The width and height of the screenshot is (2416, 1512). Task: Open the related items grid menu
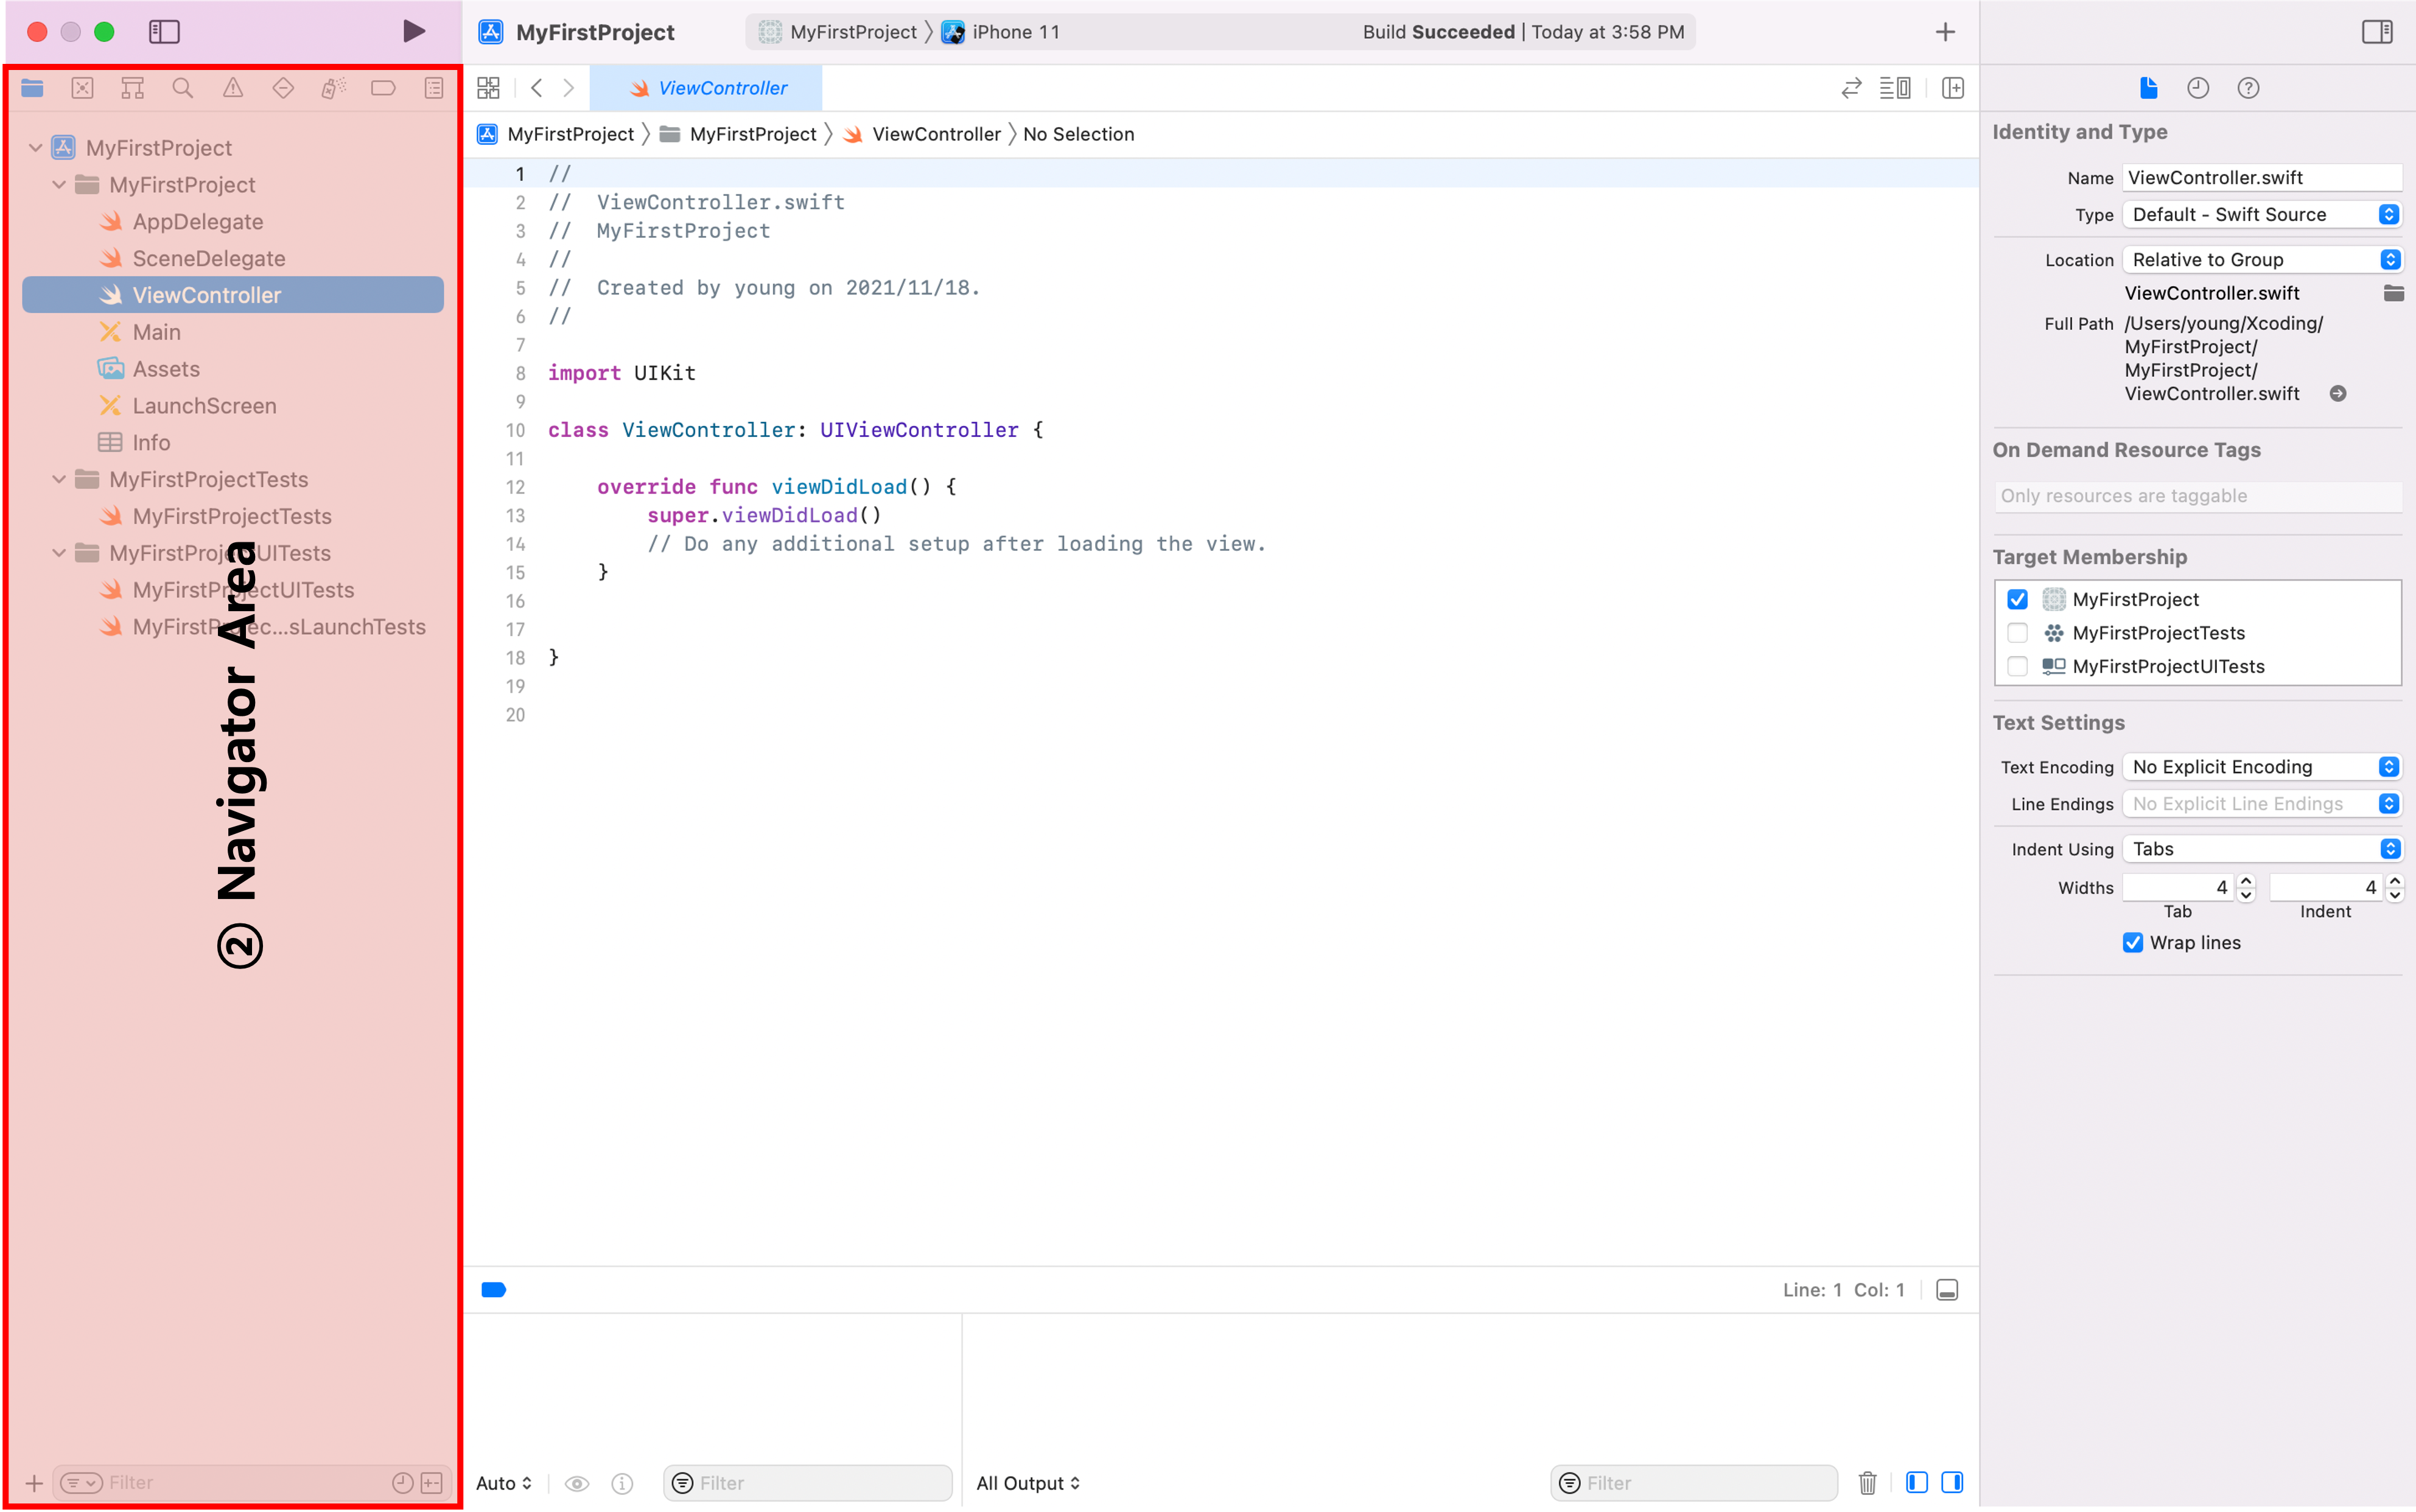488,88
